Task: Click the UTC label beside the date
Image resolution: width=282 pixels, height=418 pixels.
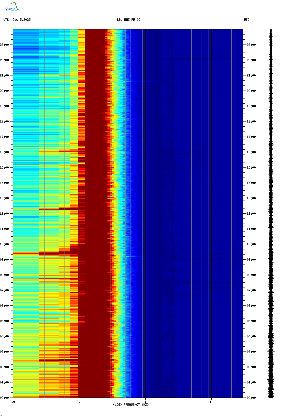Action: coord(6,20)
